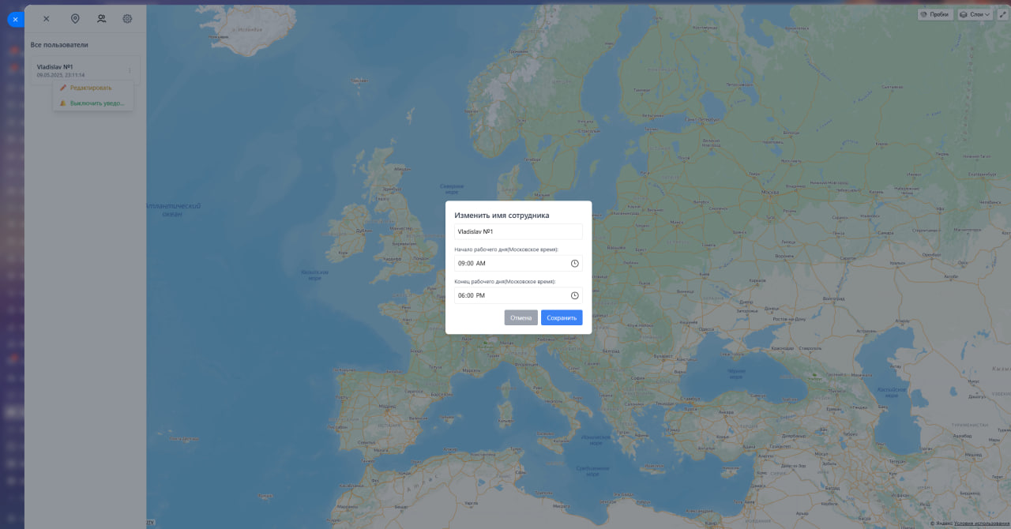Click the Все пользователи heading
This screenshot has height=529, width=1011.
59,45
